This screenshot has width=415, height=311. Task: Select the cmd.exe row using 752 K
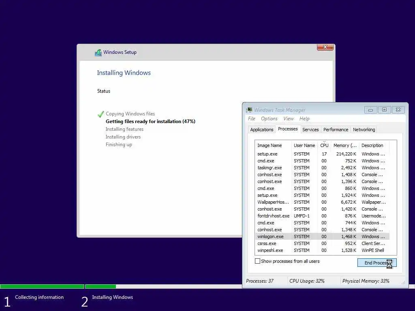coord(322,161)
